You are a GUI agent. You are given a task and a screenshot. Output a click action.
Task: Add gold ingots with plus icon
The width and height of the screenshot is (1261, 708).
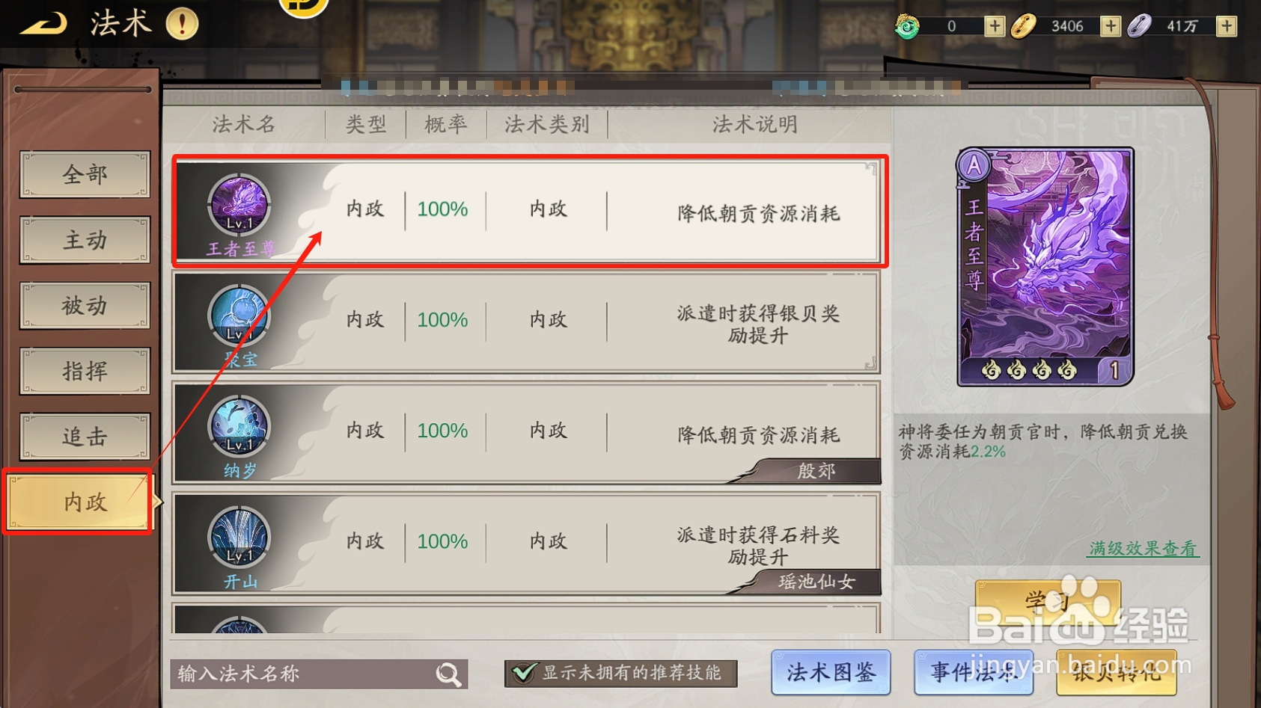[1111, 26]
